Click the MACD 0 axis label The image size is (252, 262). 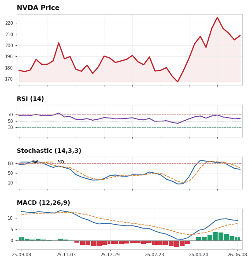coord(12,241)
